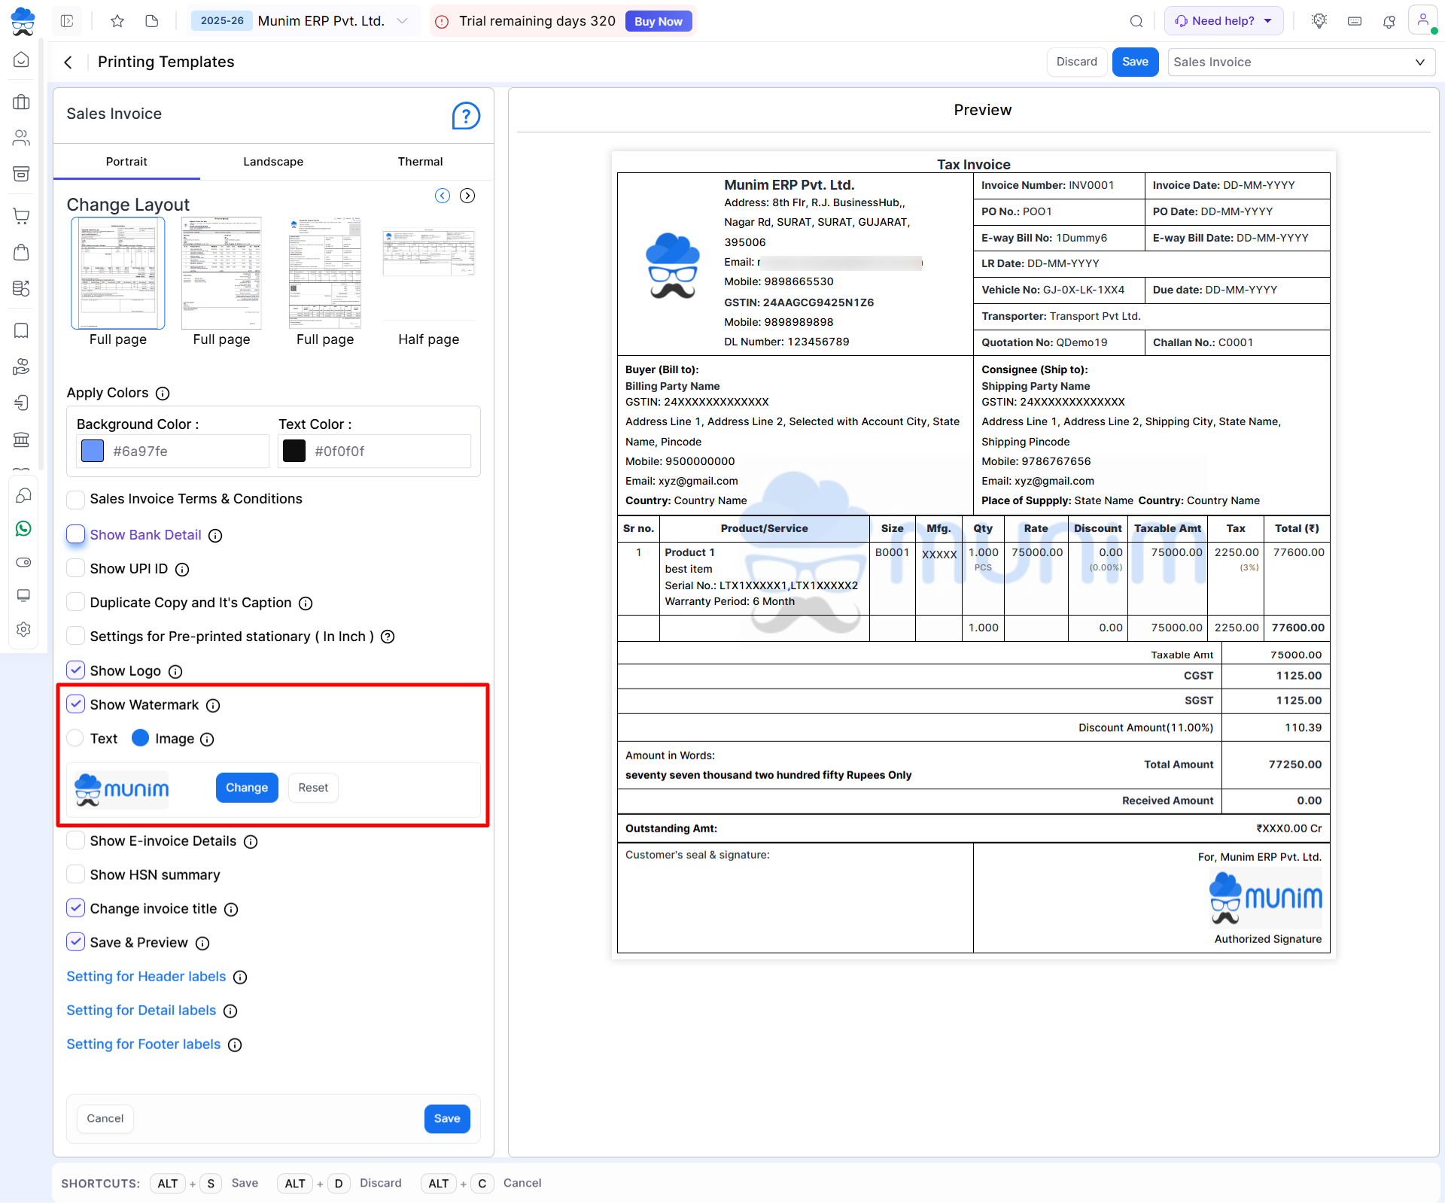Open the Sales Invoice template dropdown
The height and width of the screenshot is (1204, 1445).
(1300, 62)
